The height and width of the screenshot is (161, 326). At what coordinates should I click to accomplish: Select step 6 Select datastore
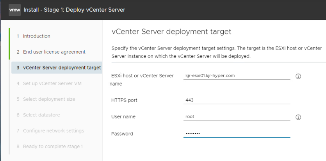(38, 115)
